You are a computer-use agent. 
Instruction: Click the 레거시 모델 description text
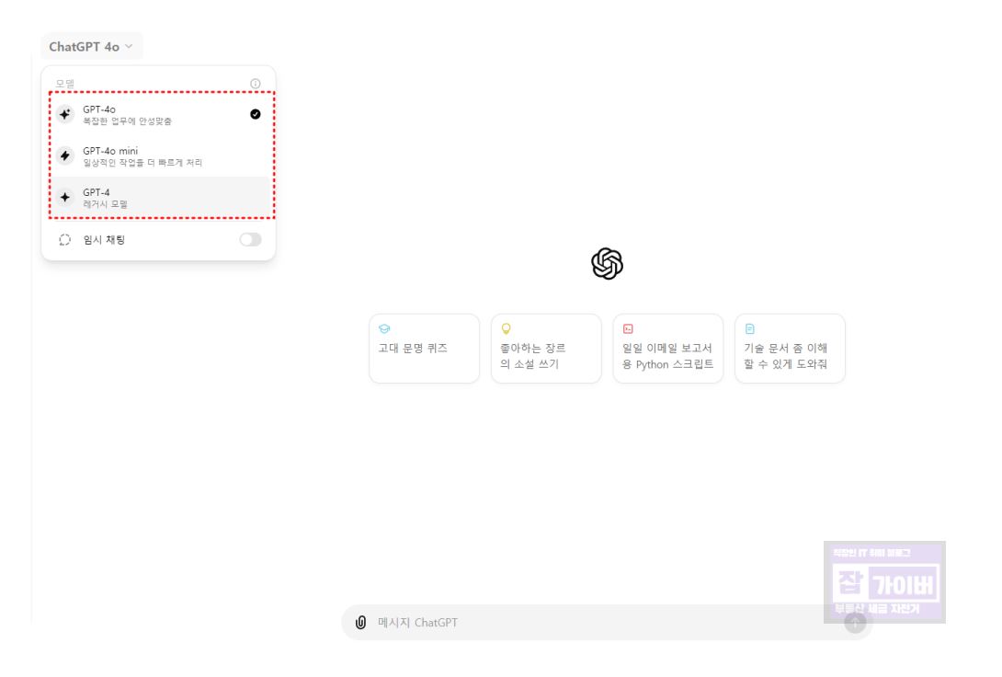tap(106, 204)
